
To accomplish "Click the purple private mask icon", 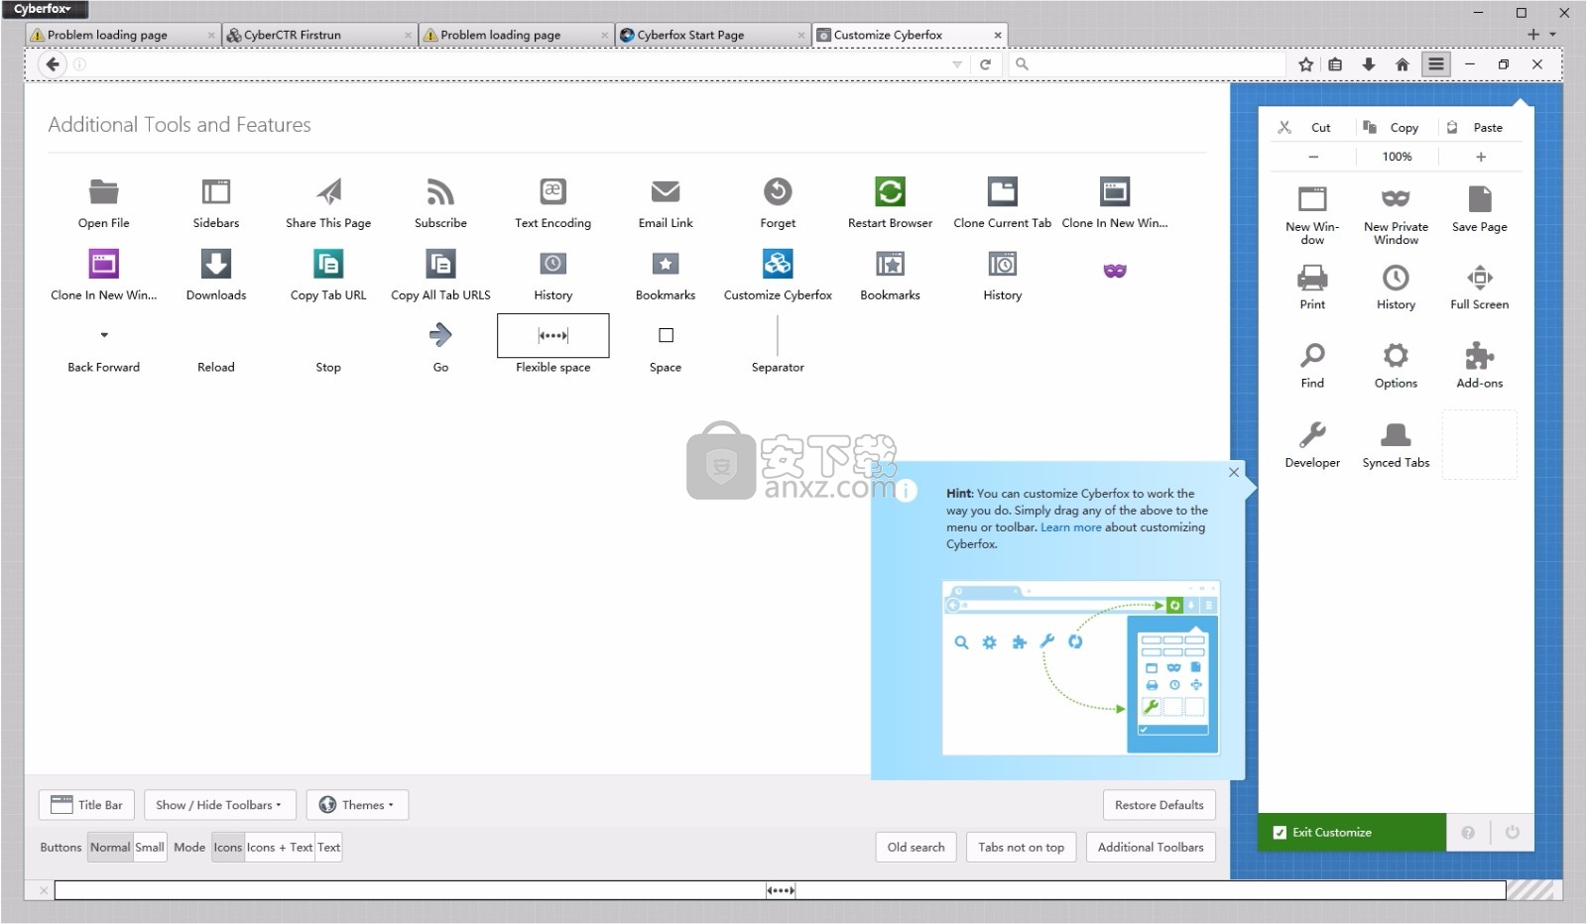I will point(1115,270).
